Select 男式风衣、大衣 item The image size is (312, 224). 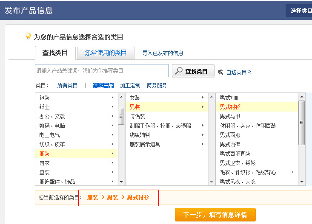[257, 181]
